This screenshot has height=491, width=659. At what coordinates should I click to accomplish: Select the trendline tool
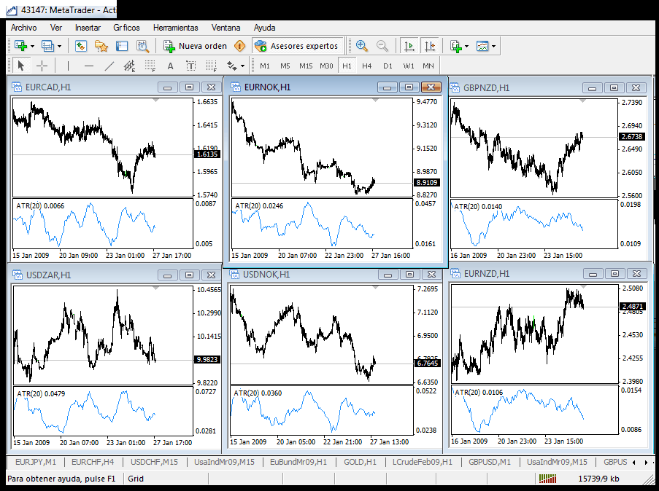(x=109, y=66)
